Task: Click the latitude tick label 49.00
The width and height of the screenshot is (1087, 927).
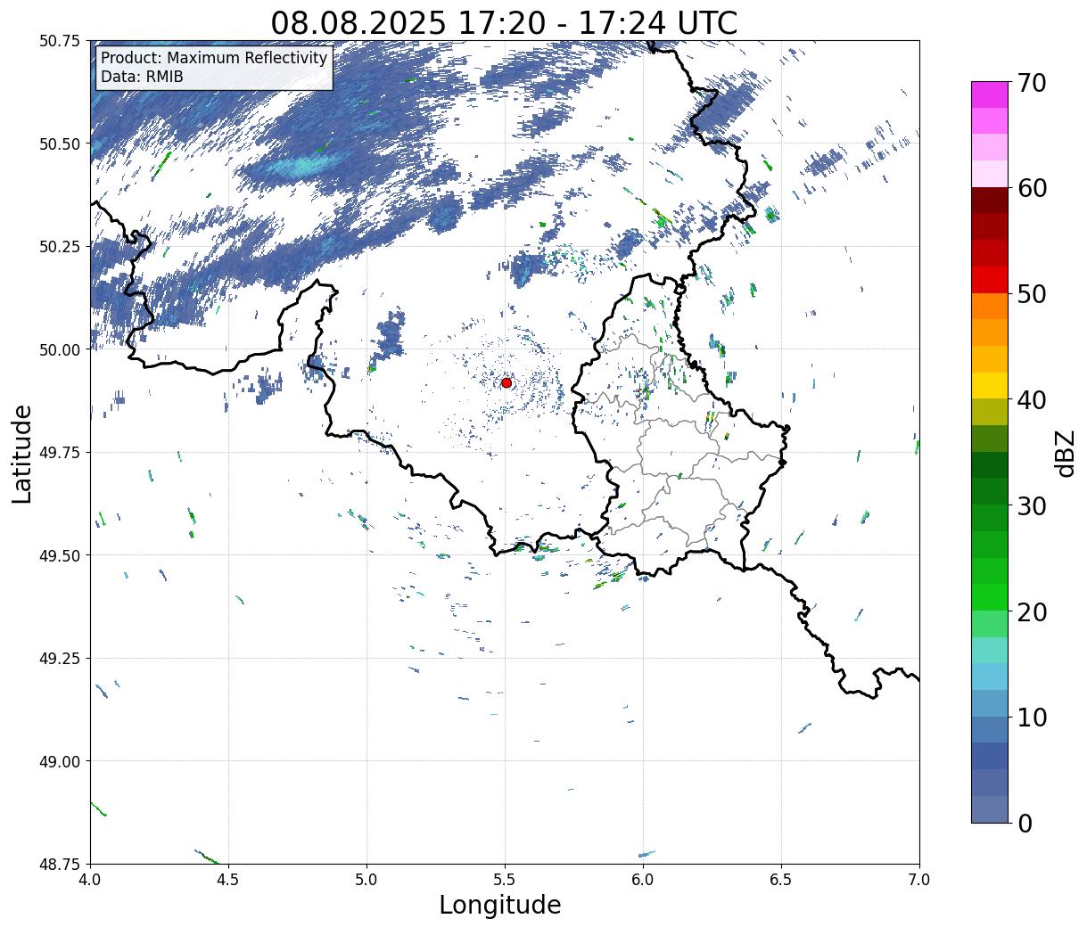Action: 60,761
